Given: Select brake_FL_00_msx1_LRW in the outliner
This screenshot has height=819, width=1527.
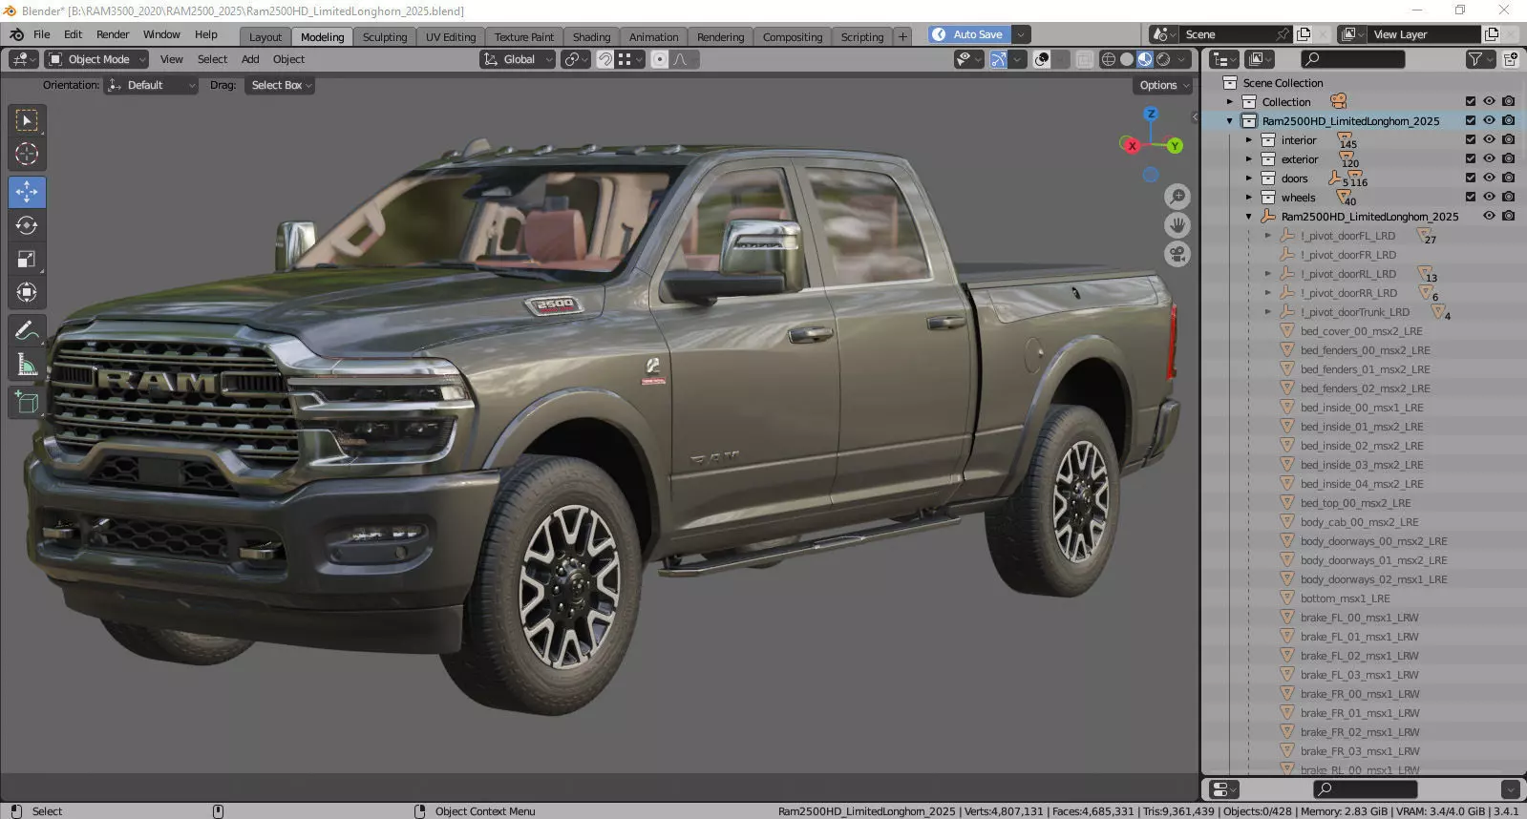Looking at the screenshot, I should click(x=1359, y=618).
